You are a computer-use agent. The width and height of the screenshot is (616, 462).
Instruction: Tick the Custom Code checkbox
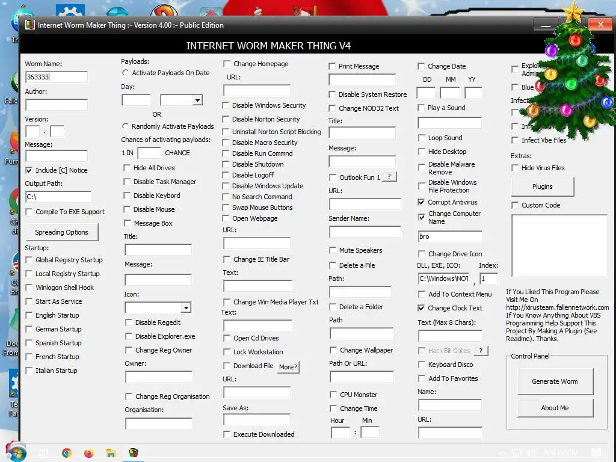tap(515, 205)
